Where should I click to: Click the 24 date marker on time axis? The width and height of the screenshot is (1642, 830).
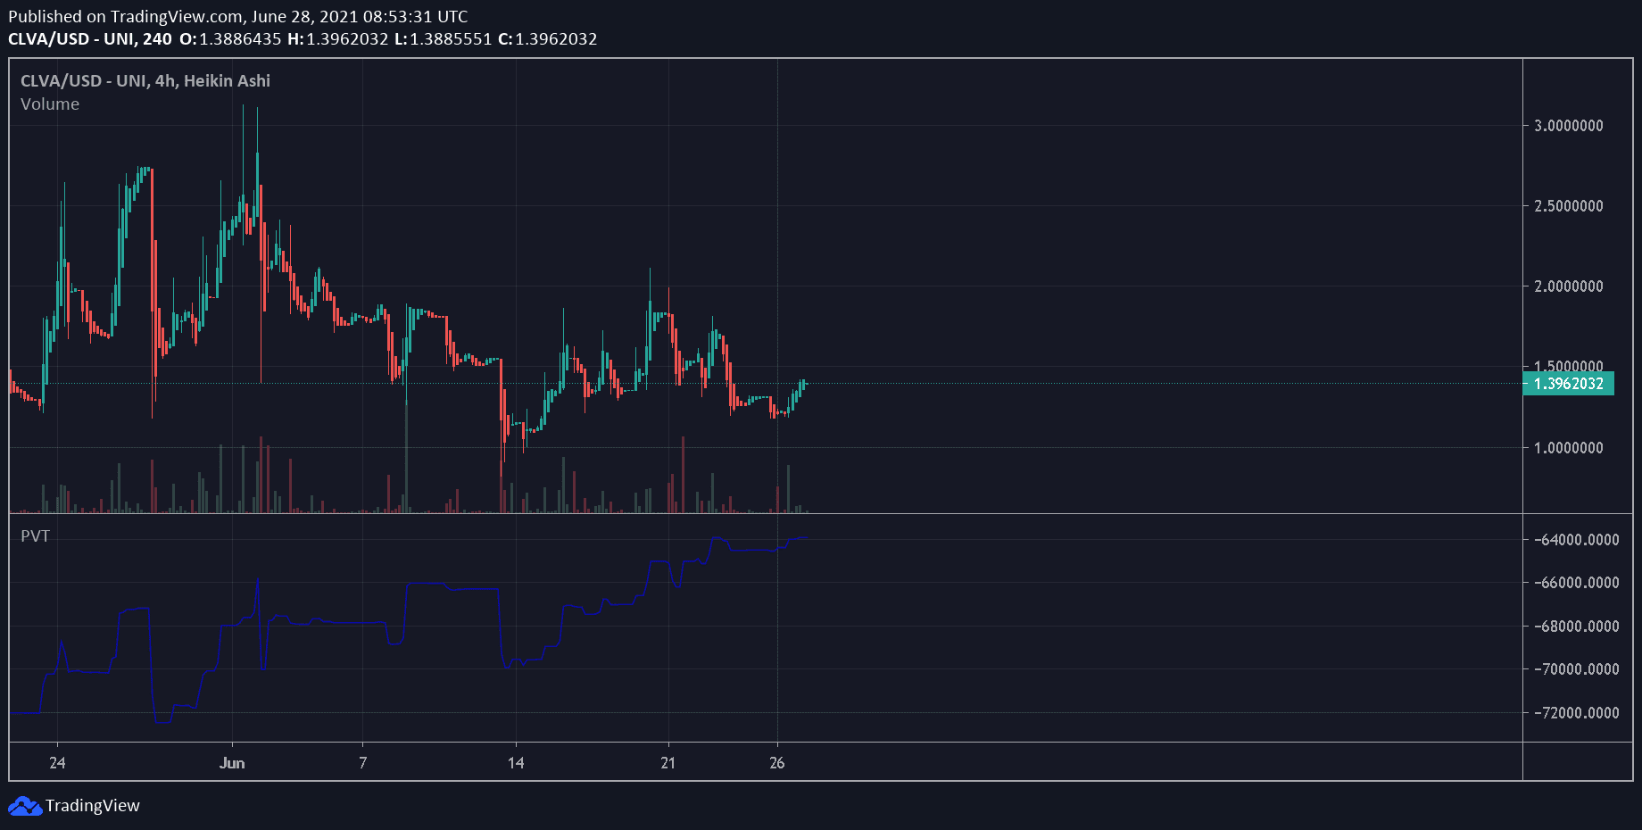coord(57,763)
